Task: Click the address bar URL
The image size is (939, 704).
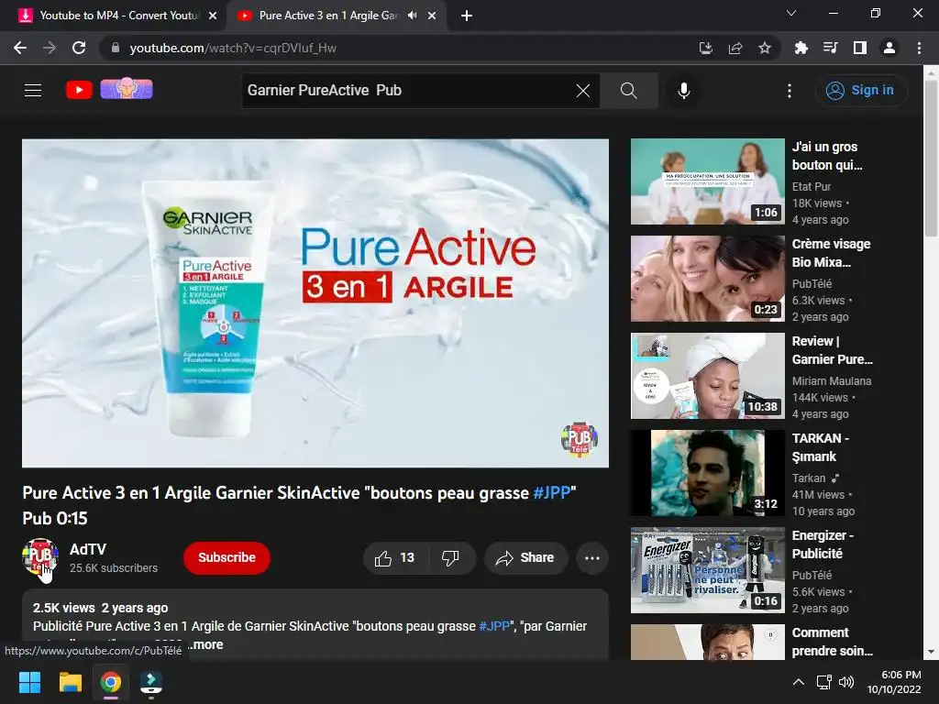Action: coord(233,48)
